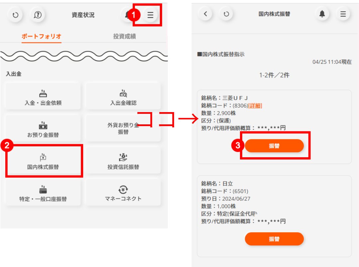Viewport: 359px width, 267px height.
Task: Select the 銘柄名:三菱UFJ line
Action: click(224, 98)
